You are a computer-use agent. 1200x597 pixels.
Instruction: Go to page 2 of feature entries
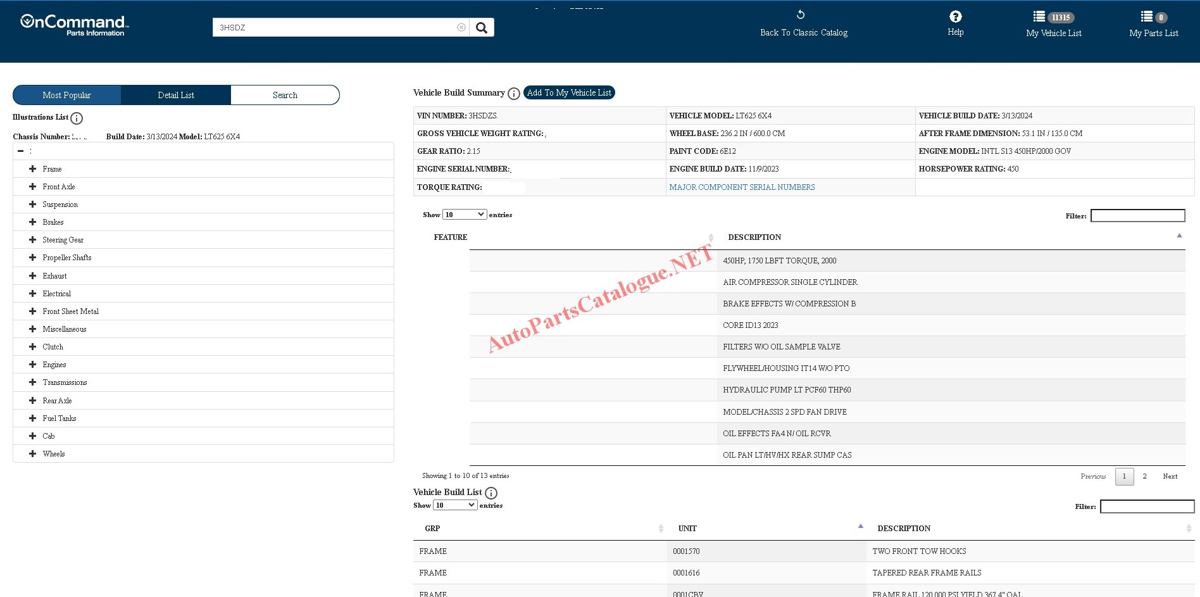[x=1144, y=476]
